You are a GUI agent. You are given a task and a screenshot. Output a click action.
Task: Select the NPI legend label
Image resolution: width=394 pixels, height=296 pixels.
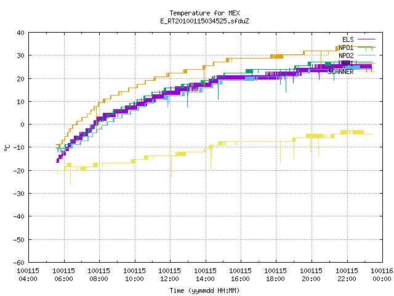coord(348,64)
